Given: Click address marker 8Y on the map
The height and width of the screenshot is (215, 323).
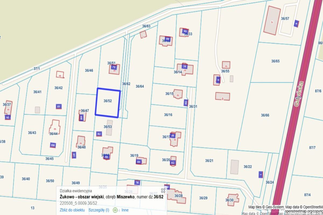Looking at the screenshot, I should (x=59, y=106).
